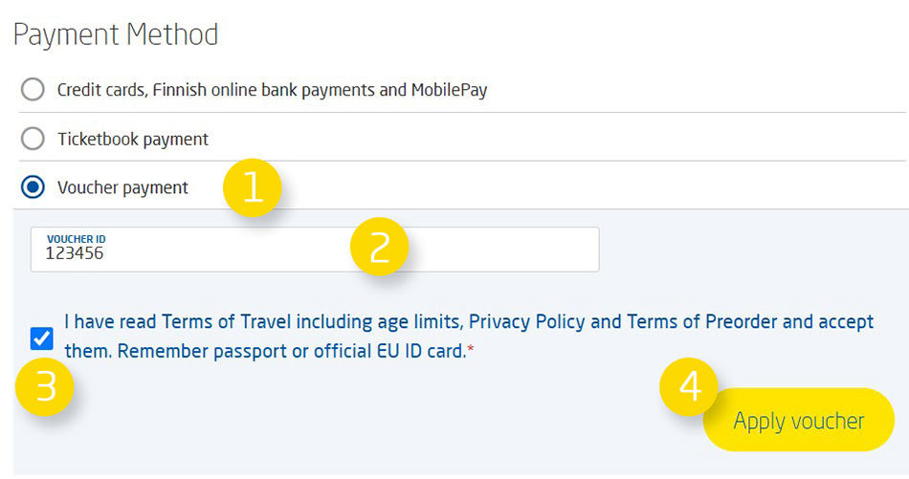Uncheck the terms acceptance checkbox
This screenshot has height=479, width=909.
[x=41, y=337]
